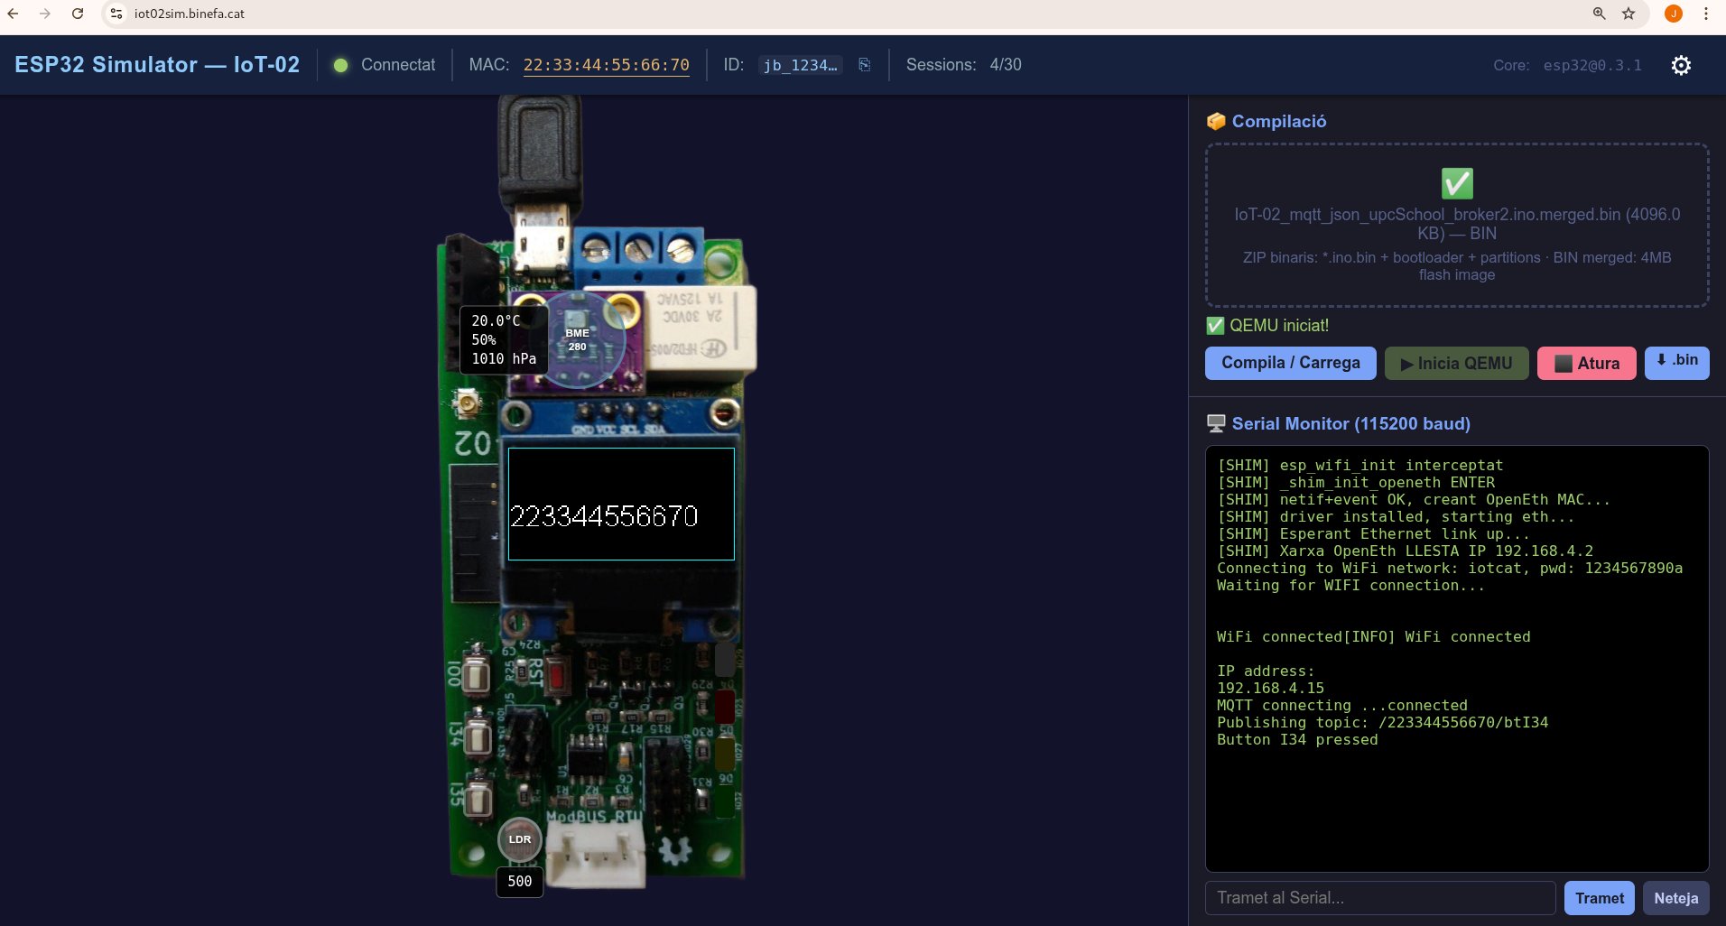Open the simulator settings gear
Image resolution: width=1726 pixels, height=926 pixels.
[1681, 64]
